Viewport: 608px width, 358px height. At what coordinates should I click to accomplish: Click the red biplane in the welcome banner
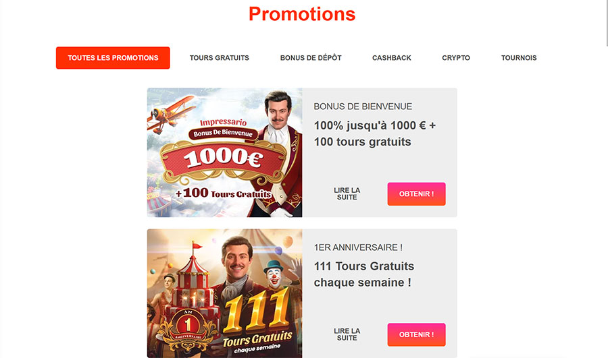point(171,113)
